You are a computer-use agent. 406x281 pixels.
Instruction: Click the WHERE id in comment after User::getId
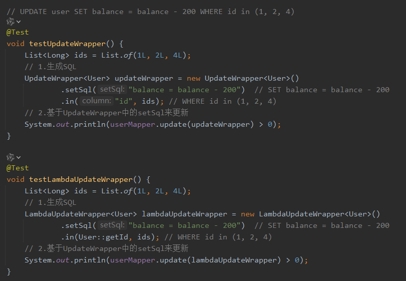[x=218, y=237]
